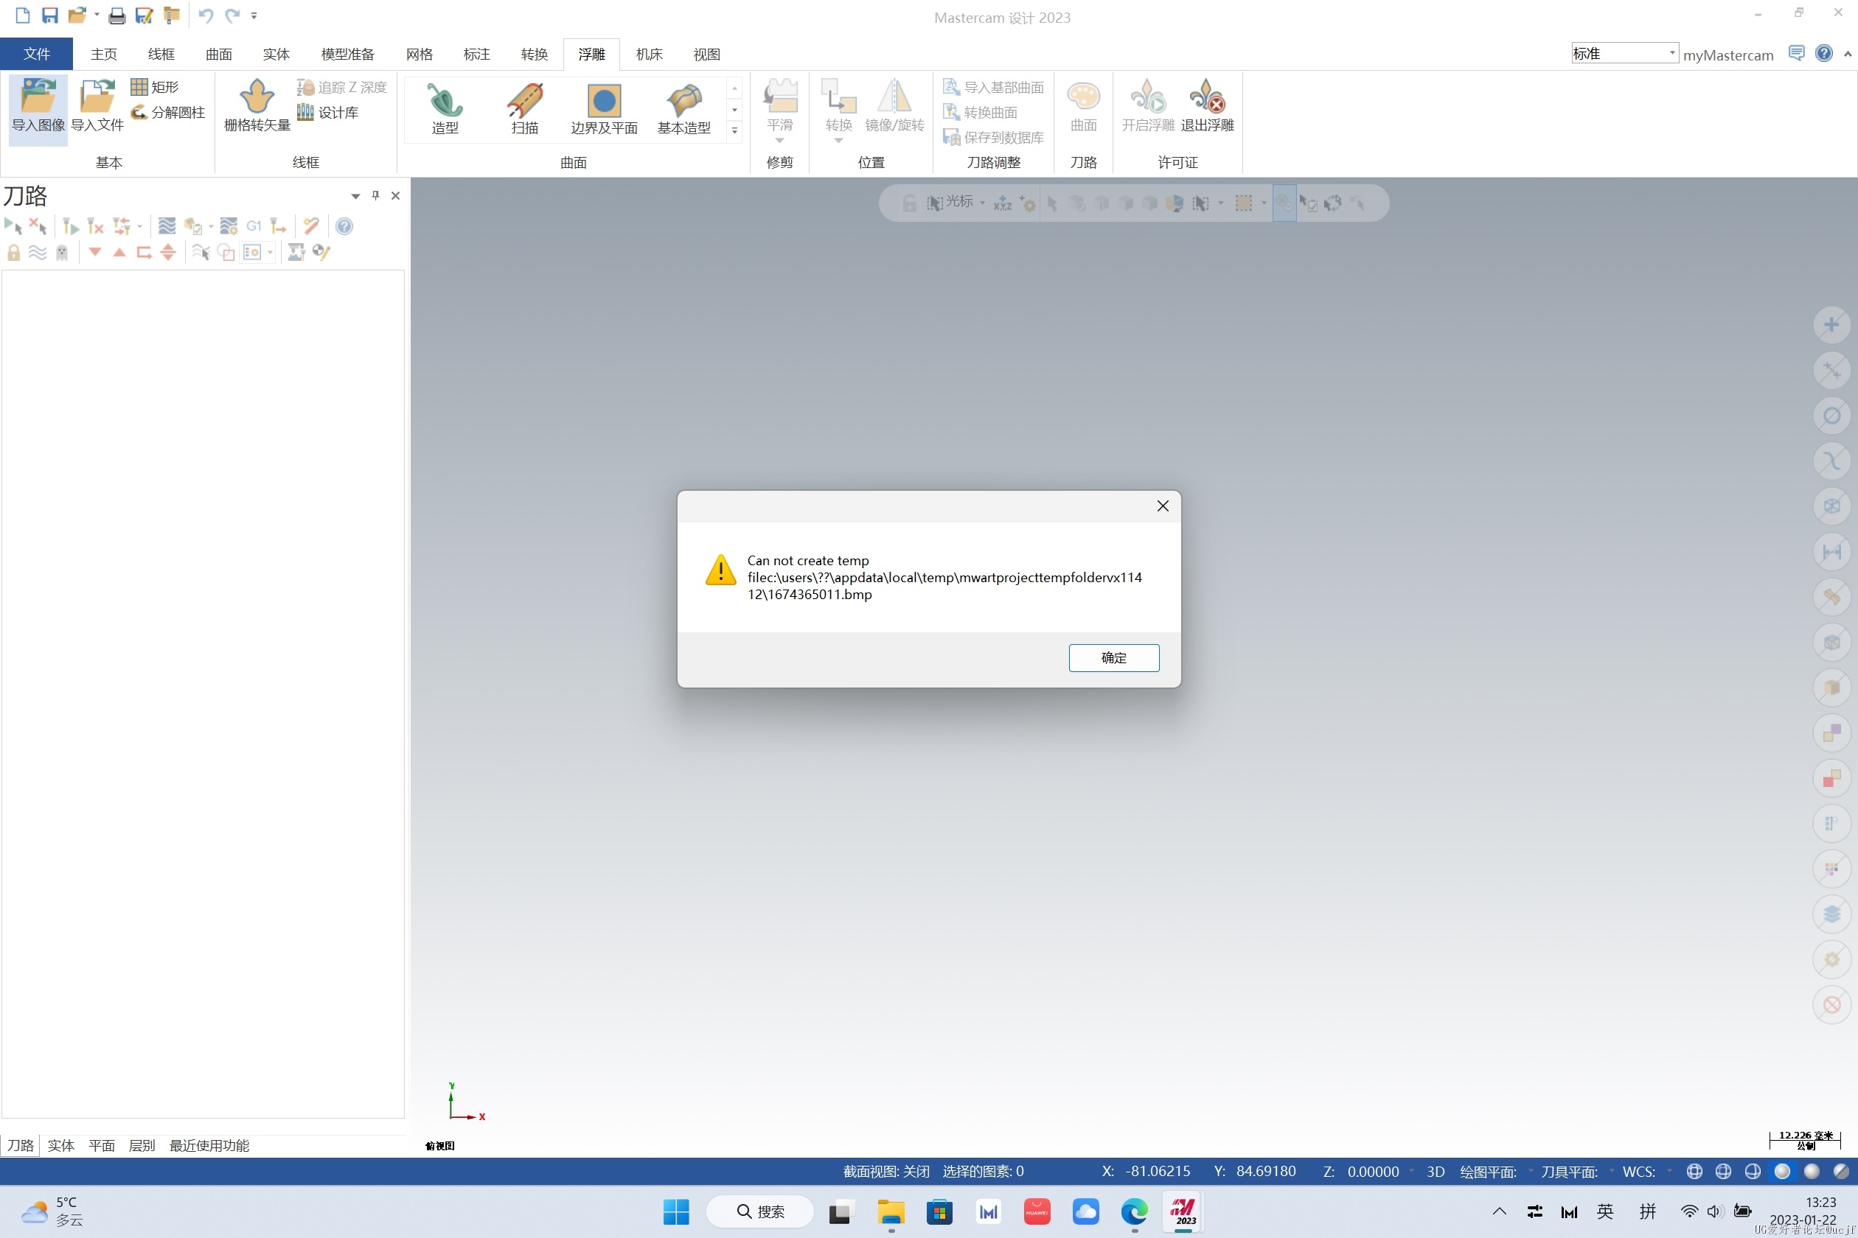Viewport: 1858px width, 1238px height.
Task: Click 确定 in the error dialog
Action: pyautogui.click(x=1114, y=657)
